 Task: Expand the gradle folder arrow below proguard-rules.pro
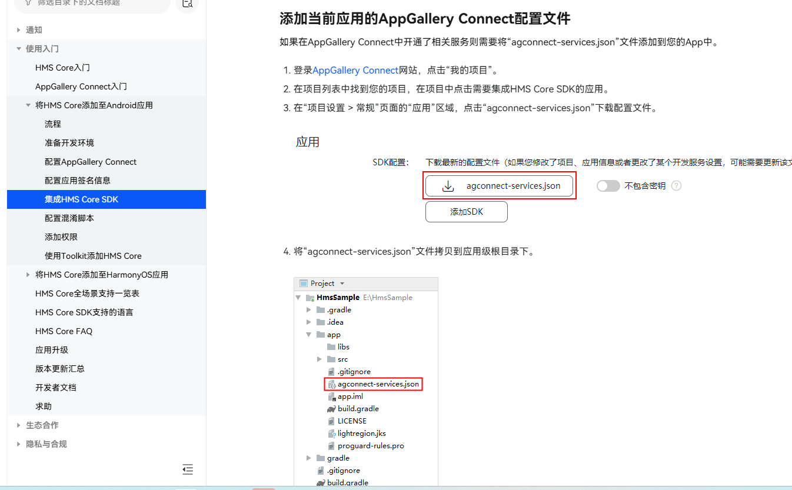pyautogui.click(x=310, y=458)
